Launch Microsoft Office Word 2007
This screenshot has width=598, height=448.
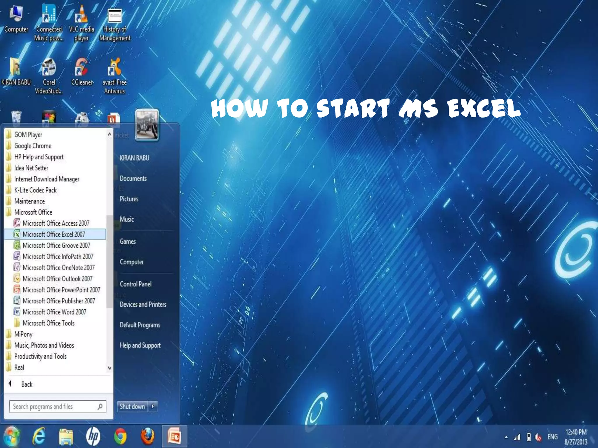pyautogui.click(x=55, y=312)
